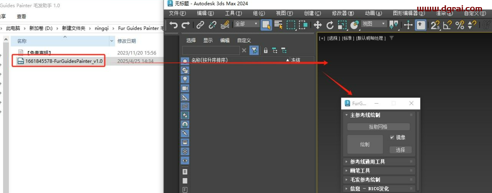Open the 图形编辑器(D) menu
This screenshot has width=492, height=193.
pos(409,13)
